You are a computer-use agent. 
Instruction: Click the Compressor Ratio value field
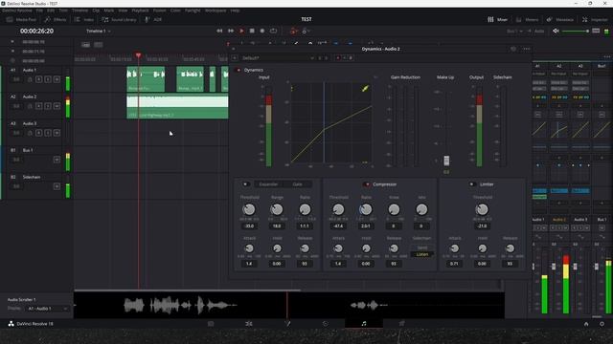coord(366,226)
